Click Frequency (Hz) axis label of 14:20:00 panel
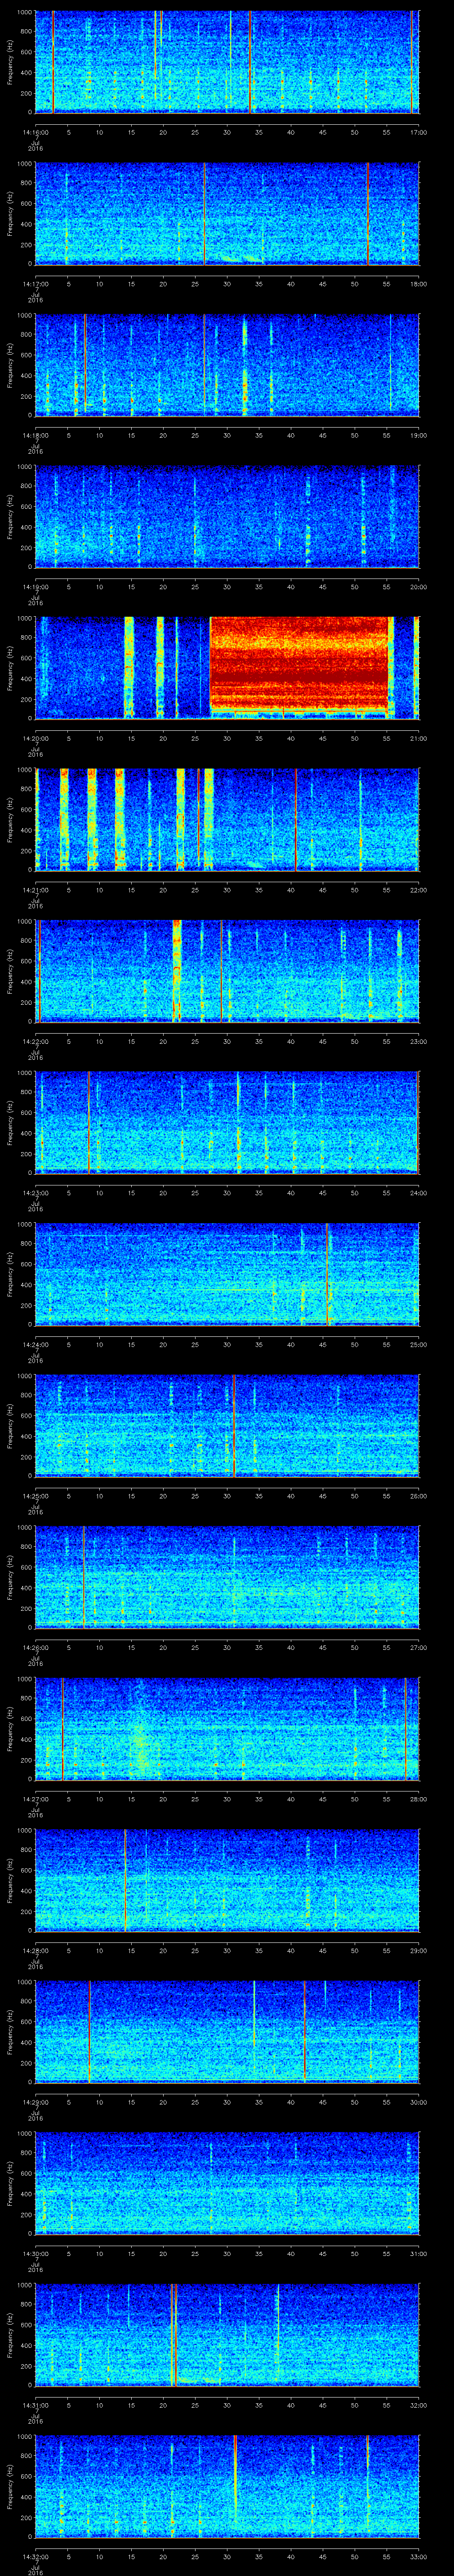This screenshot has width=454, height=2576. coord(10,668)
